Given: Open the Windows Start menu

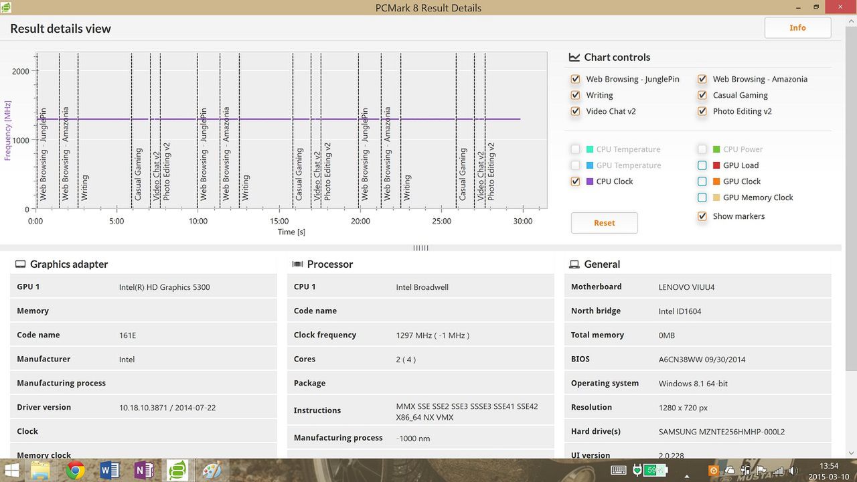Looking at the screenshot, I should (11, 470).
